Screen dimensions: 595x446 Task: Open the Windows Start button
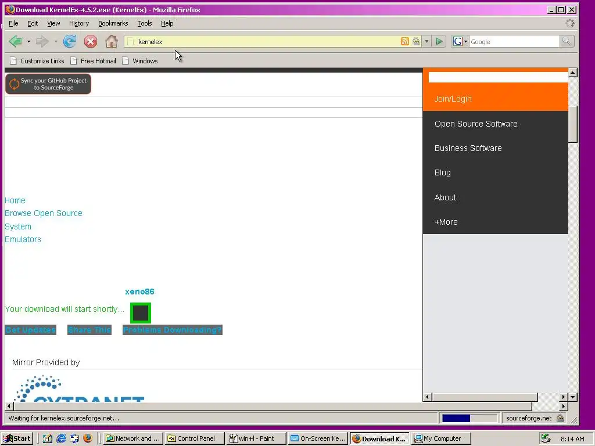tap(17, 438)
